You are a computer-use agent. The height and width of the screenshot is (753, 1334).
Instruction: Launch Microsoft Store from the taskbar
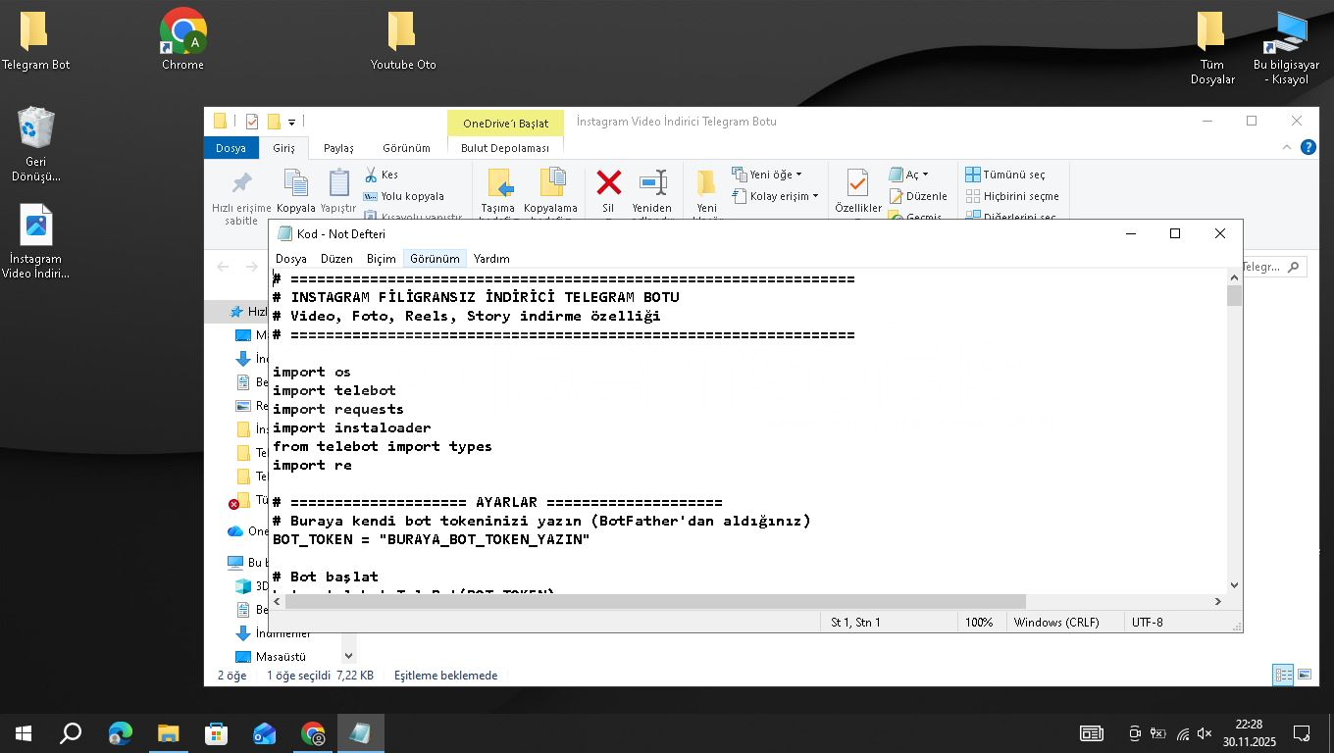click(x=216, y=733)
